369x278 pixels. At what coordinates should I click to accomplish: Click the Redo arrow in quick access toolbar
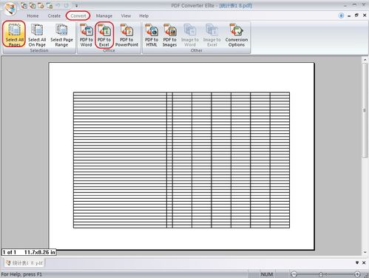click(x=67, y=5)
